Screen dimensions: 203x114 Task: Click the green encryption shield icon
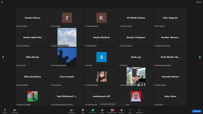coord(2,2)
